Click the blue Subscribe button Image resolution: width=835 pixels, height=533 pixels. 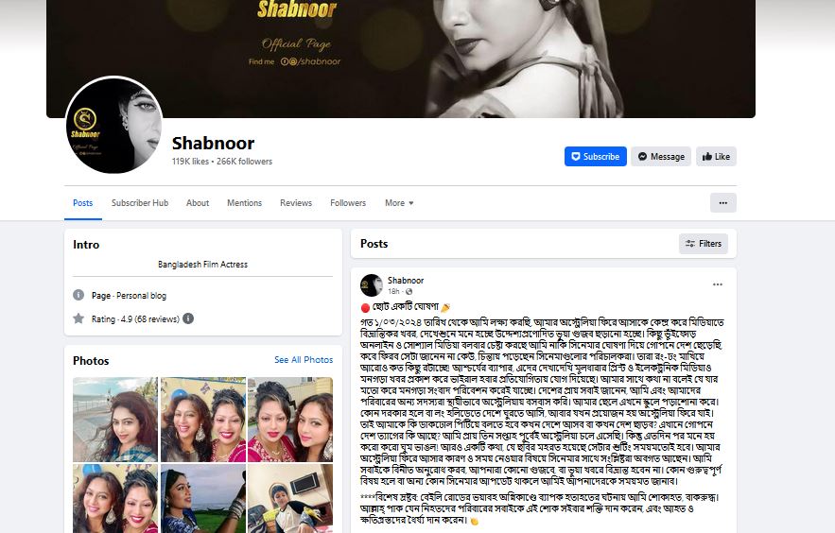point(596,156)
